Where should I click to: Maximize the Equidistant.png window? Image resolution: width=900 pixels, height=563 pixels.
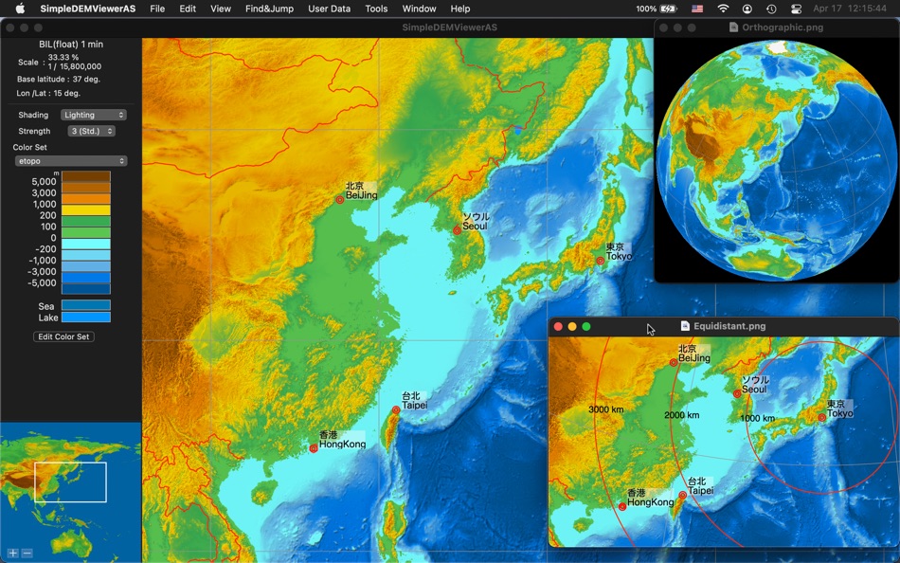point(586,326)
